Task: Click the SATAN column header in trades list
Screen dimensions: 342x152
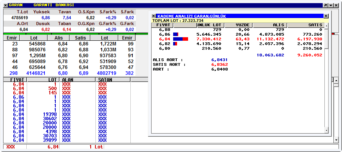Action: (113, 80)
